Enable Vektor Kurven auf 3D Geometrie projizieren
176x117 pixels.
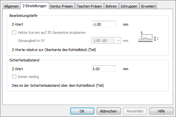pos(14,32)
